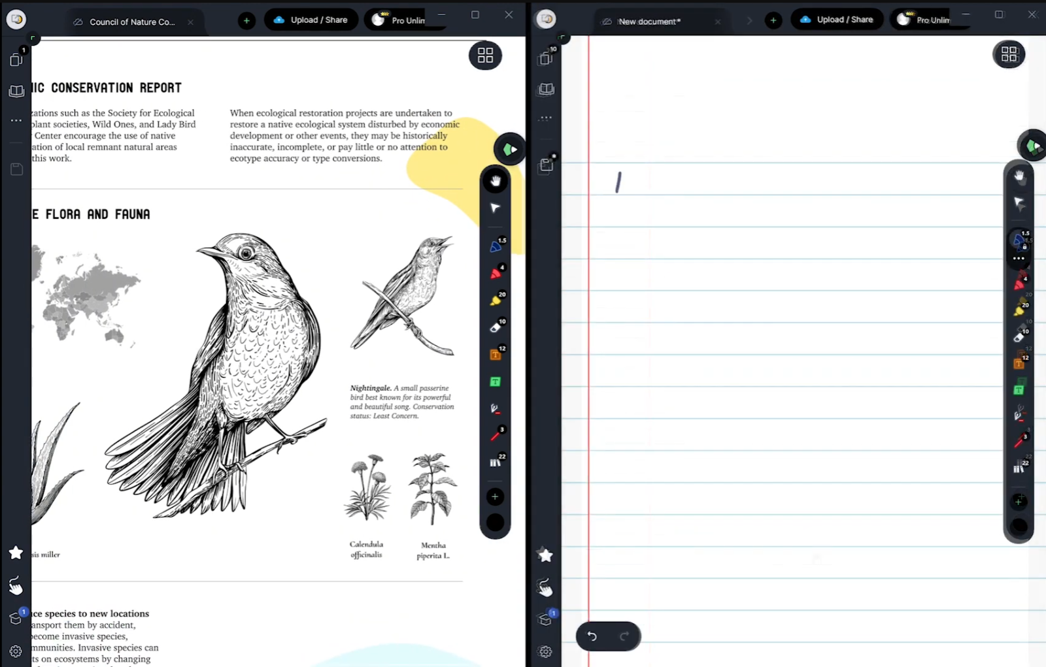Image resolution: width=1046 pixels, height=667 pixels.
Task: Select the arrow selection tool in left window
Action: click(496, 208)
